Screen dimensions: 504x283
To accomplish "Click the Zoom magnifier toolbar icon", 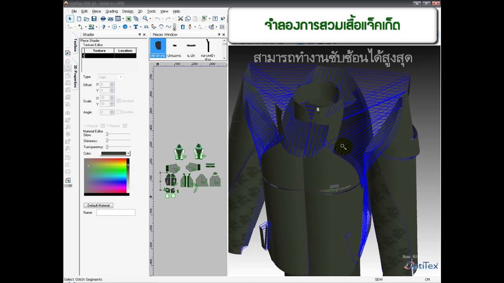I will coord(145,18).
